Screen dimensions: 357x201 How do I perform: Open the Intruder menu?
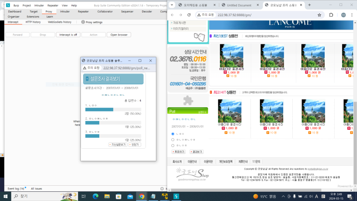point(39,5)
